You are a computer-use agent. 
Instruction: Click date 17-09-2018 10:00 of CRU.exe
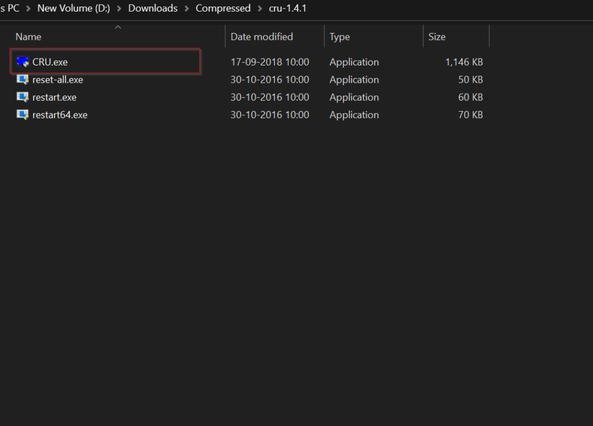click(x=270, y=62)
